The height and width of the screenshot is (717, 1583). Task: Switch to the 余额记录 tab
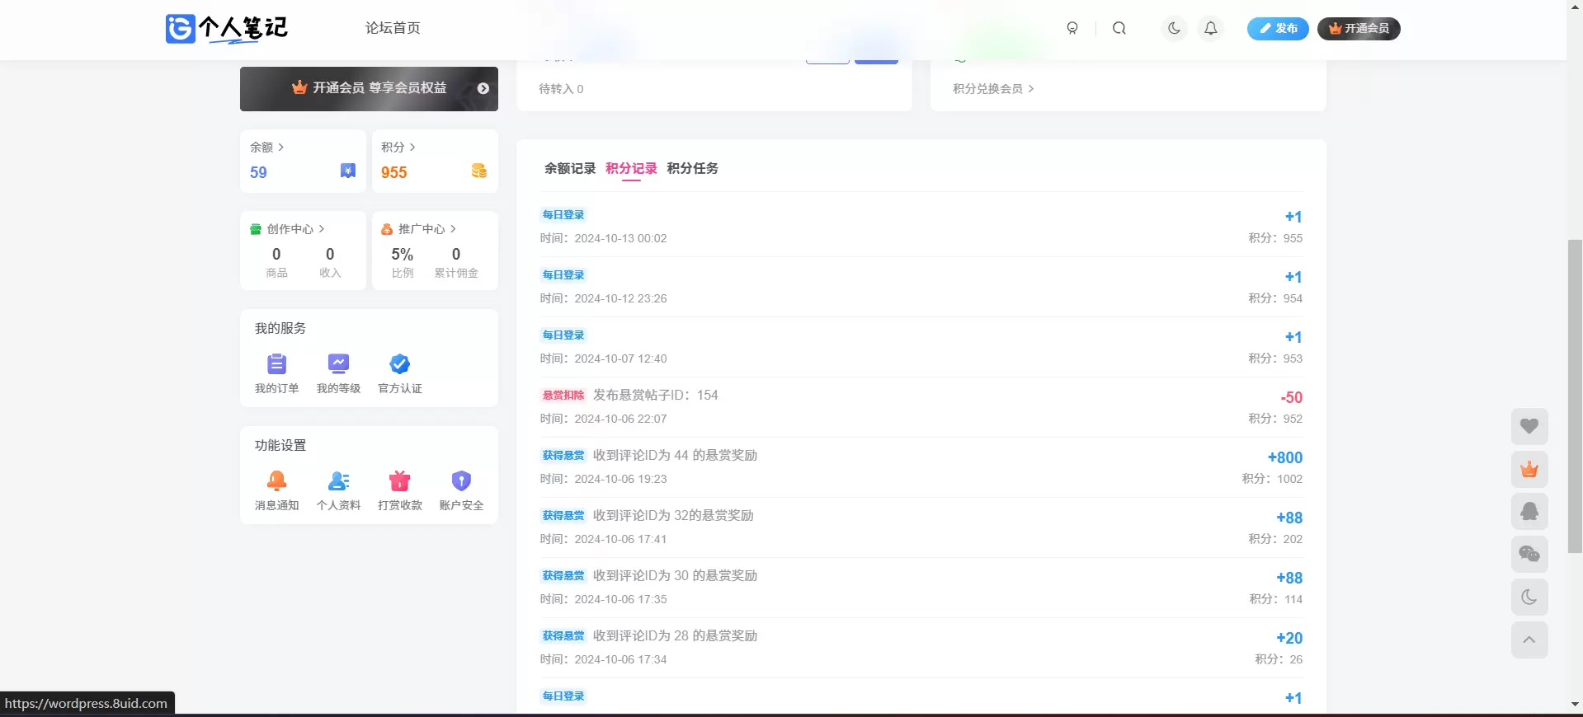(570, 168)
